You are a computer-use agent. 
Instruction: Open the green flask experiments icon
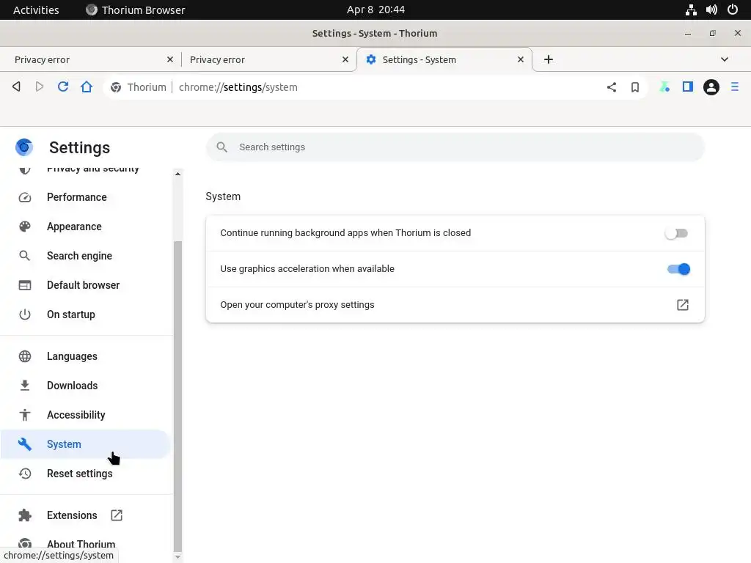click(664, 87)
